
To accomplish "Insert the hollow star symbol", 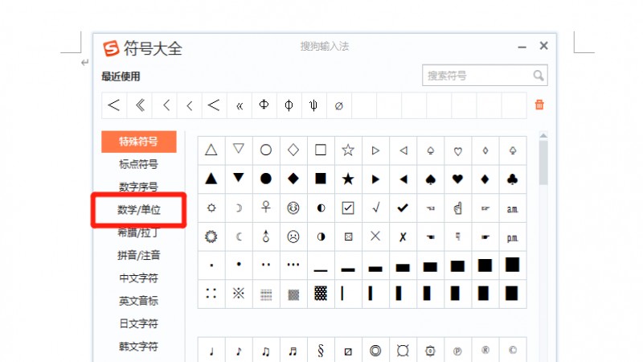I will pos(348,150).
